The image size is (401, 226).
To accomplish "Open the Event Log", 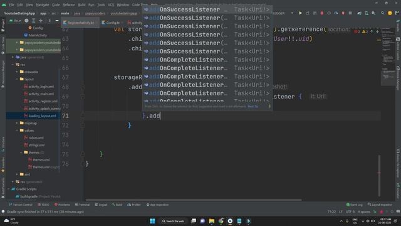I will 355,205.
